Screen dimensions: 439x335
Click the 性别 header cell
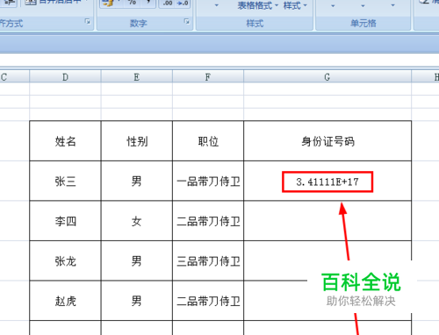click(x=137, y=141)
